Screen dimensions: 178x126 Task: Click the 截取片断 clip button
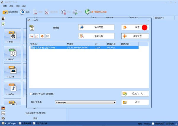[96, 36]
